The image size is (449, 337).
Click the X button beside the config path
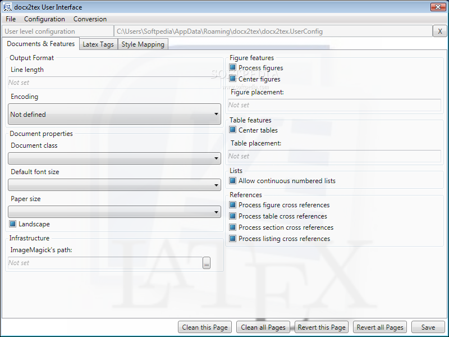coord(440,31)
